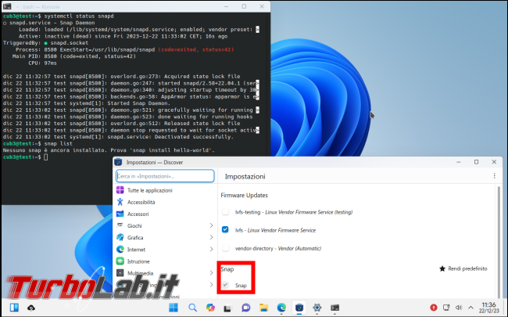This screenshot has height=317, width=508.
Task: Expand the Grafica category chevron
Action: (x=211, y=237)
